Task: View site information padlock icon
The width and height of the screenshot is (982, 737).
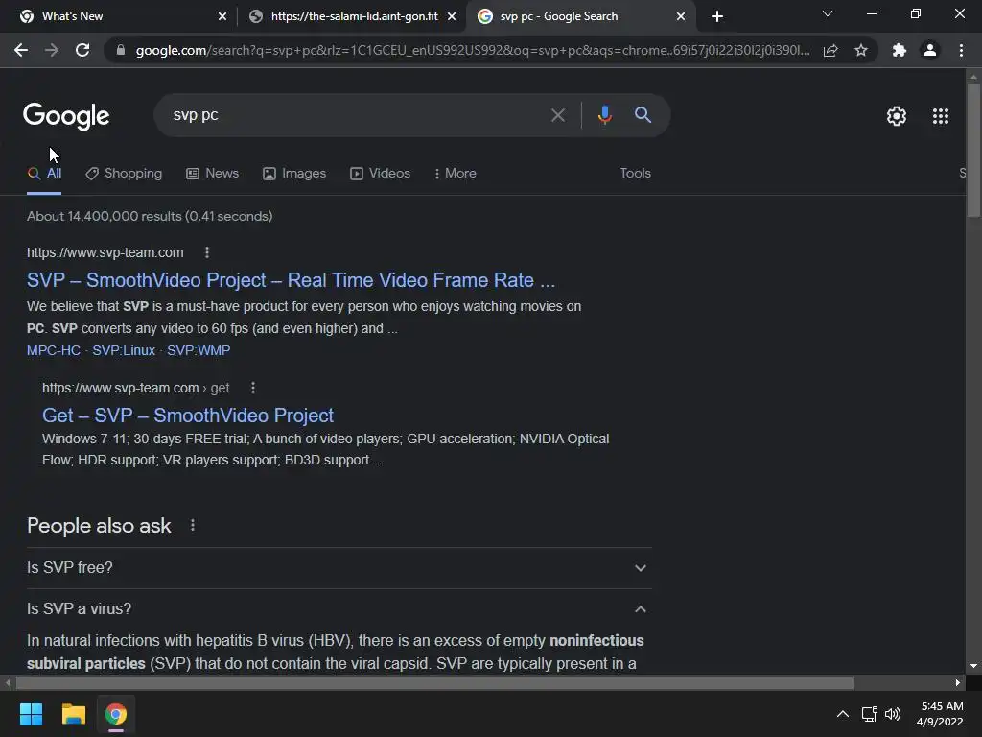Action: (x=120, y=50)
